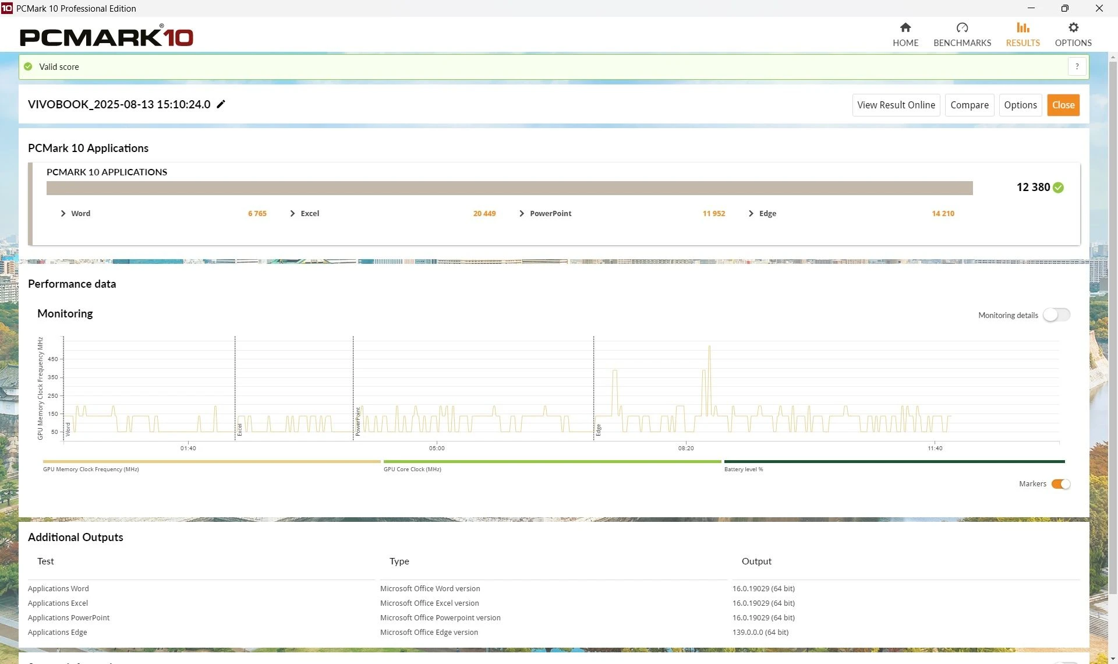Click the orange Close button
This screenshot has height=664, width=1118.
[1063, 105]
